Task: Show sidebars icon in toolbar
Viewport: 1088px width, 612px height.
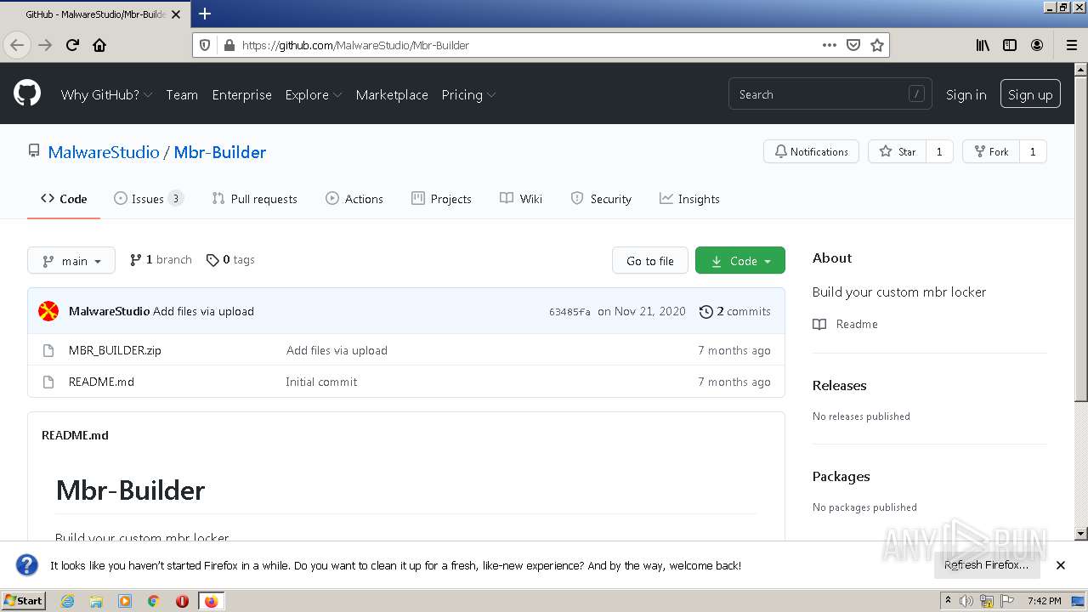Action: pyautogui.click(x=1010, y=45)
